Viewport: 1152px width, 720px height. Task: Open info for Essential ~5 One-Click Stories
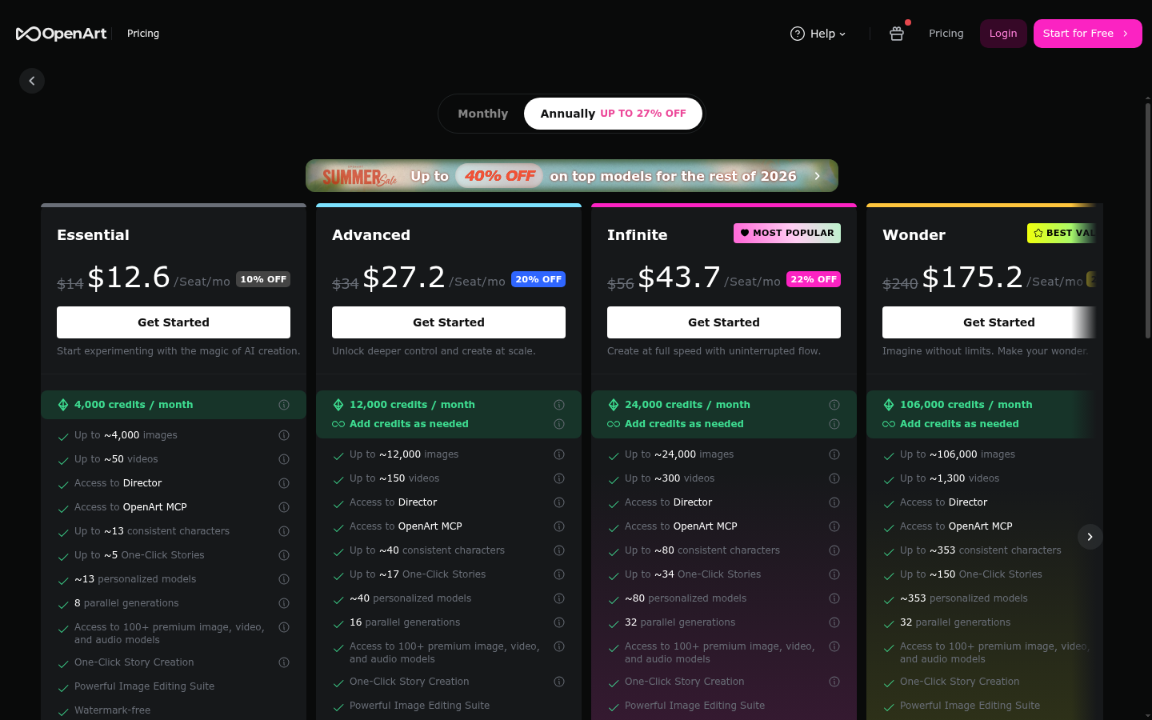pos(284,555)
